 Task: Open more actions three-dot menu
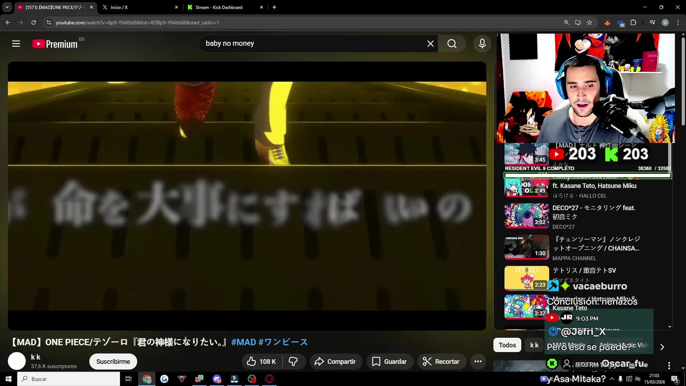click(478, 362)
